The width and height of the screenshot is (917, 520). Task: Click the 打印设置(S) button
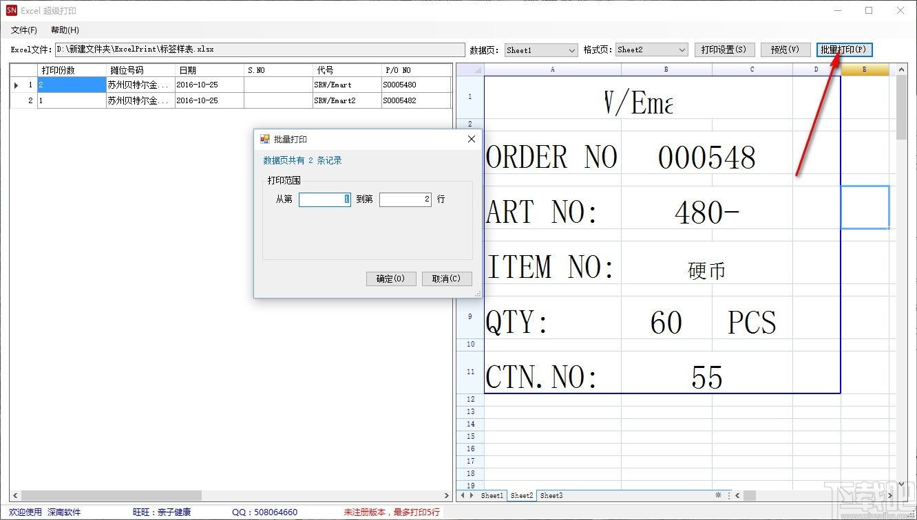pyautogui.click(x=724, y=50)
